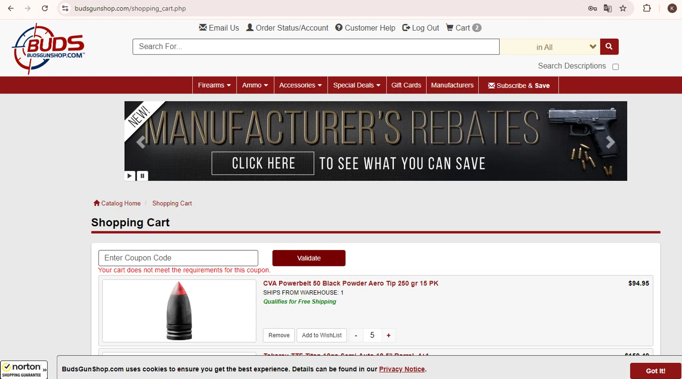682x379 pixels.
Task: Click the $94.95 price text
Action: [638, 283]
